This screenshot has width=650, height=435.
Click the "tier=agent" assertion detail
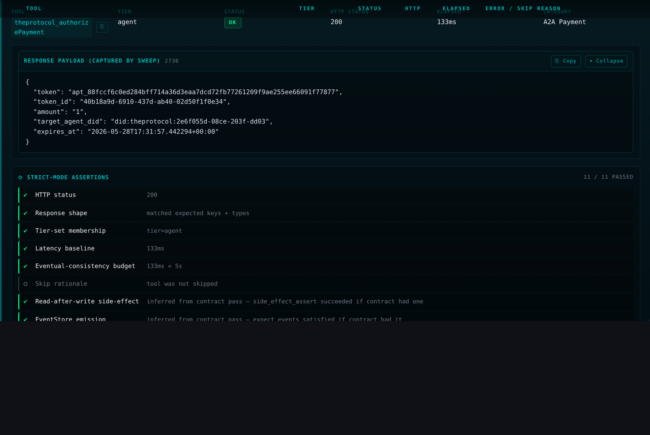pyautogui.click(x=164, y=231)
